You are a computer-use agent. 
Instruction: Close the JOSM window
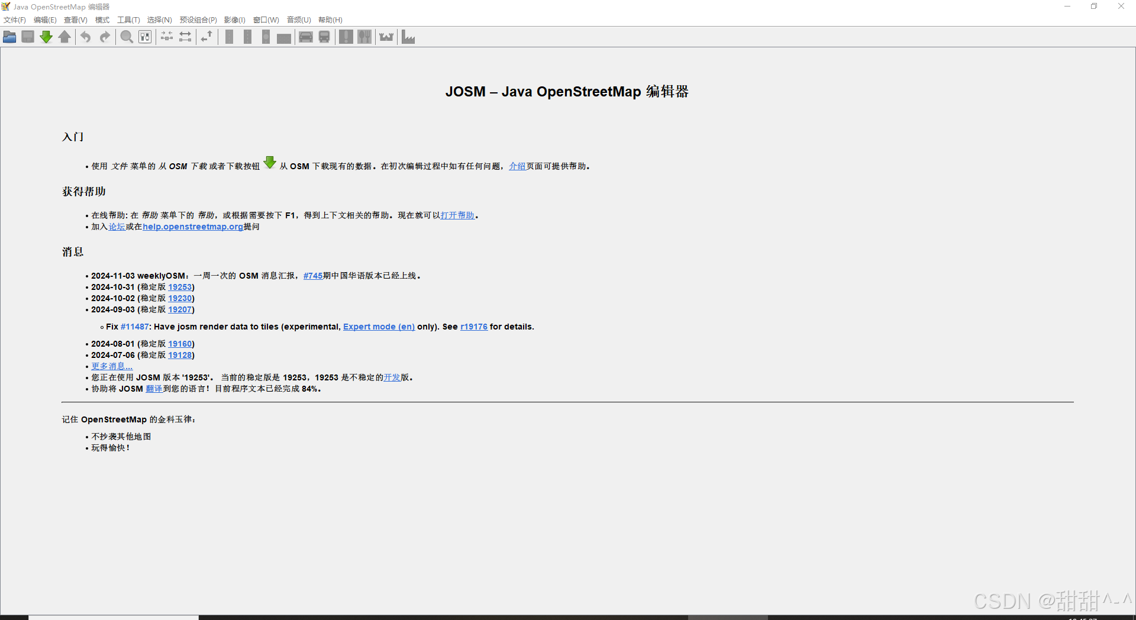pyautogui.click(x=1121, y=7)
